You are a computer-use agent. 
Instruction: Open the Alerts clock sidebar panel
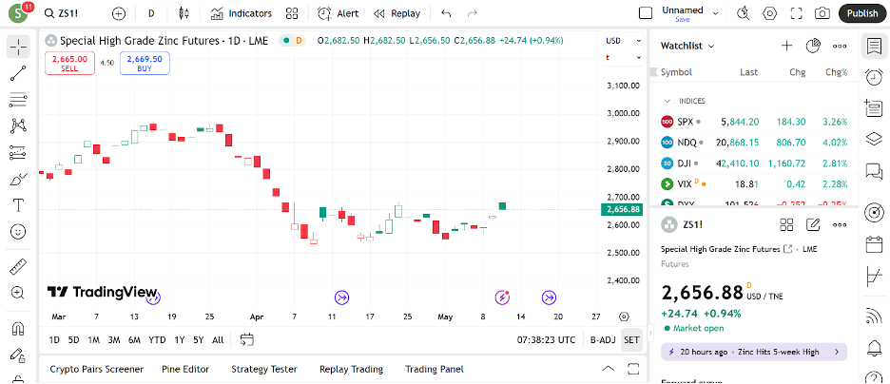coord(874,77)
